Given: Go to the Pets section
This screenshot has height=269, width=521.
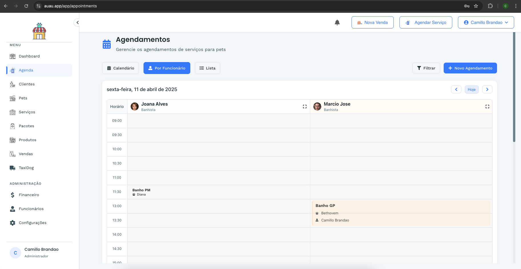Looking at the screenshot, I should [x=39, y=98].
